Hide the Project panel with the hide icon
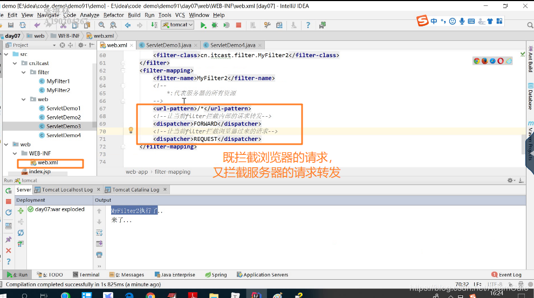Screen dimensions: 534x298 click(92, 45)
